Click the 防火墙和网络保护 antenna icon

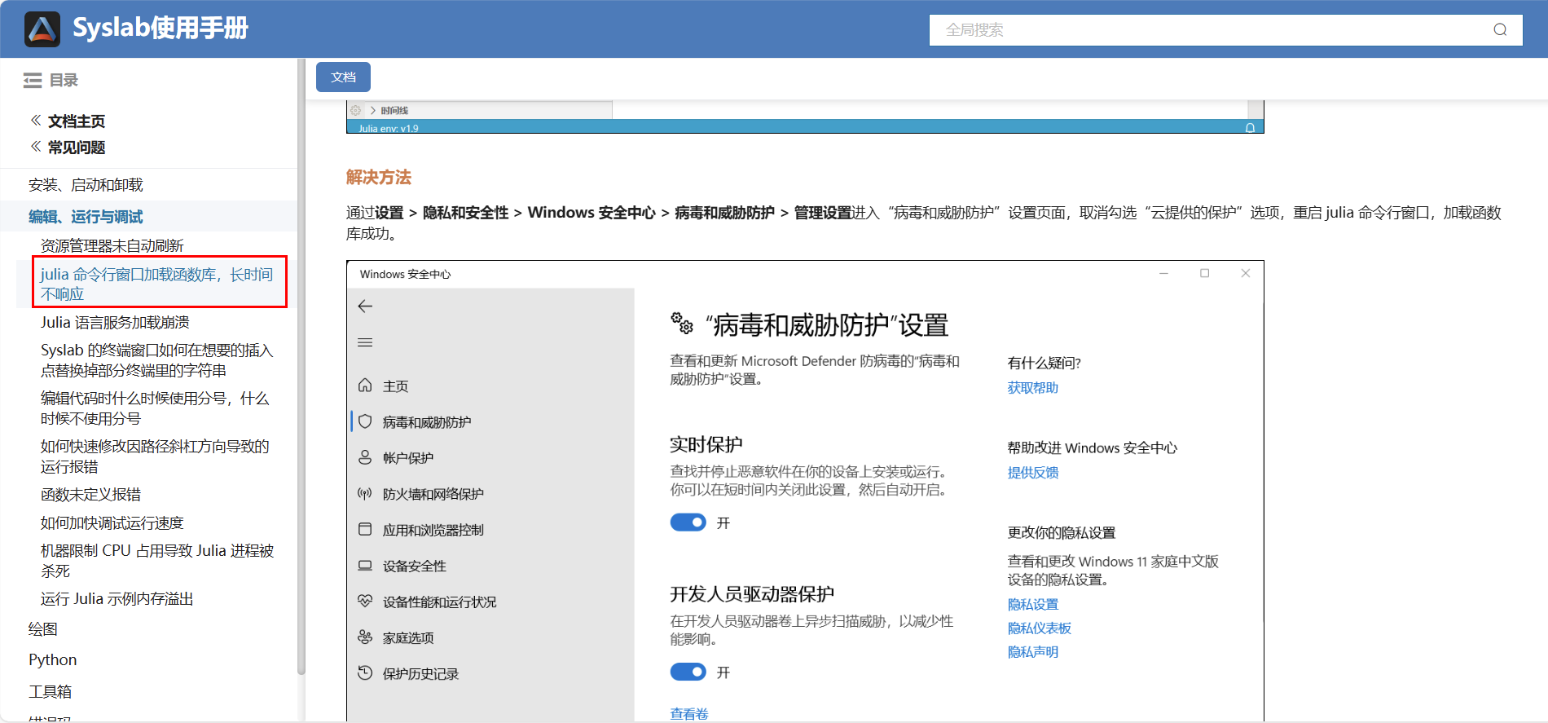click(365, 493)
